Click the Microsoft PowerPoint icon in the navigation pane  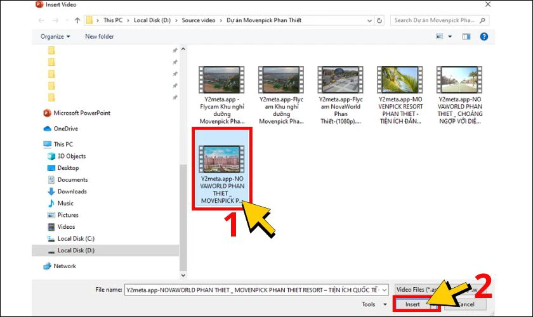tap(47, 113)
